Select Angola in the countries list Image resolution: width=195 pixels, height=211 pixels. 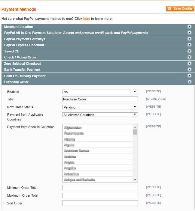coord(98,162)
